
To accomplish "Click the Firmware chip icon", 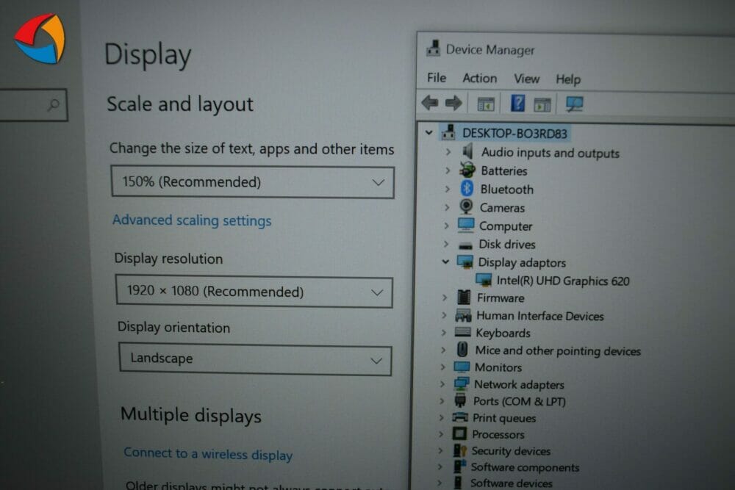I will tap(464, 297).
